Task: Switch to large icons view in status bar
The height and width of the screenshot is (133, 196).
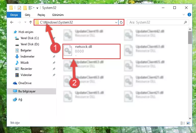Action: click(x=188, y=123)
